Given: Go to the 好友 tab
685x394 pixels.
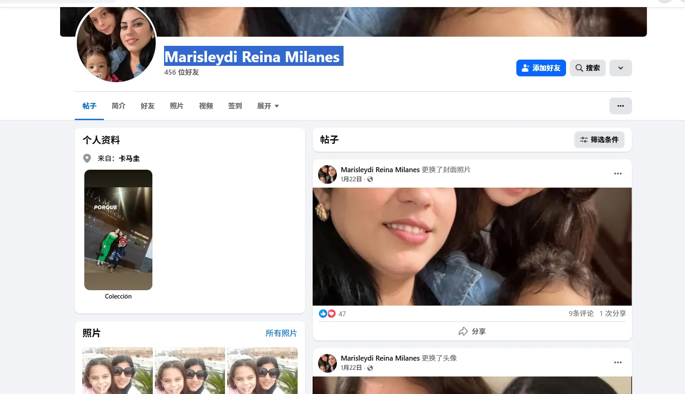Looking at the screenshot, I should (148, 106).
